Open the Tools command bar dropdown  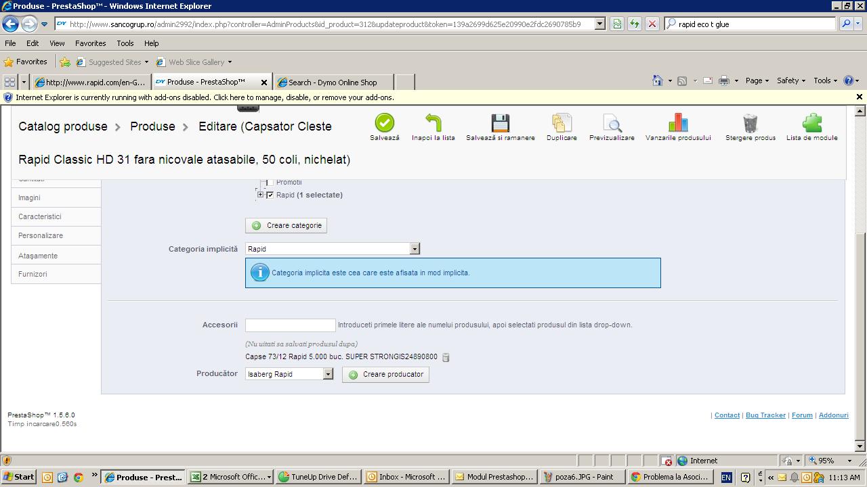pos(825,80)
